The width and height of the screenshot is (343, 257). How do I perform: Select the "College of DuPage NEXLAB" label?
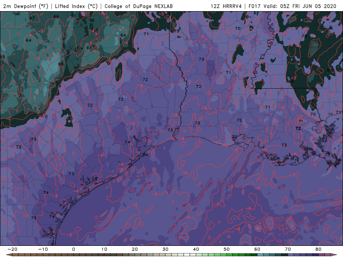[x=138, y=6]
